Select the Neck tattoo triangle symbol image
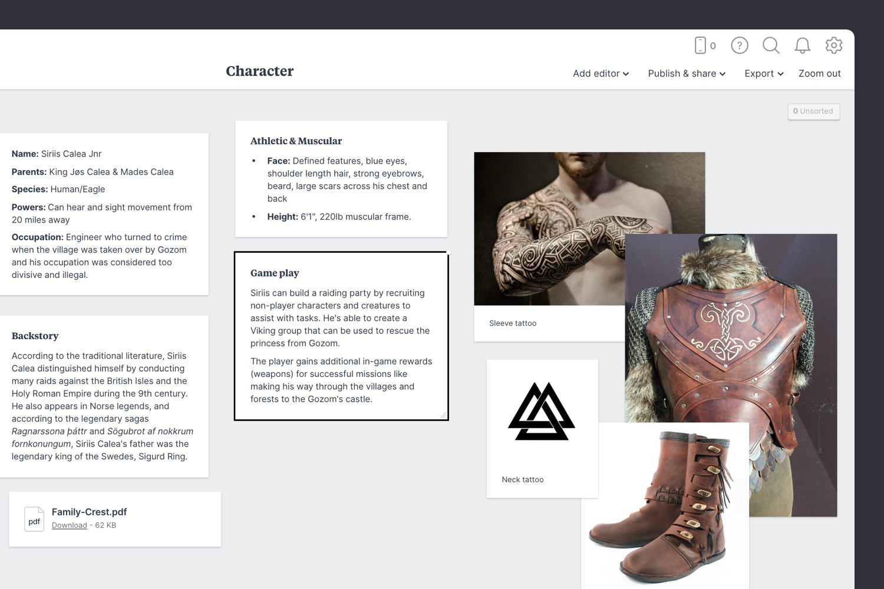The width and height of the screenshot is (884, 589). (x=542, y=412)
